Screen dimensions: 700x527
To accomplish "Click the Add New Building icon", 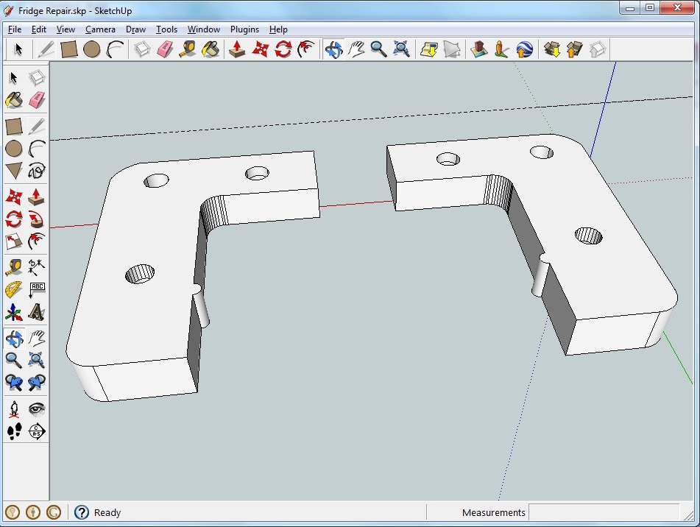I will click(x=479, y=49).
